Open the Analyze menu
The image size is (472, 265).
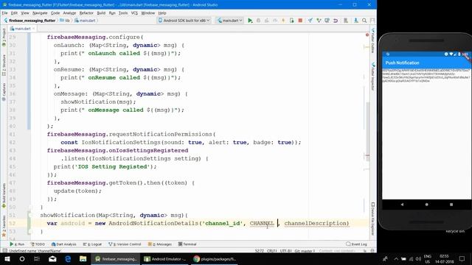click(x=69, y=13)
